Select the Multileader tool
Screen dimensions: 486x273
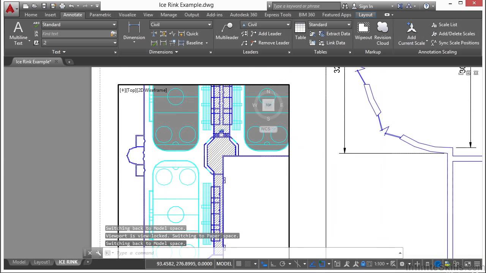coord(227,31)
